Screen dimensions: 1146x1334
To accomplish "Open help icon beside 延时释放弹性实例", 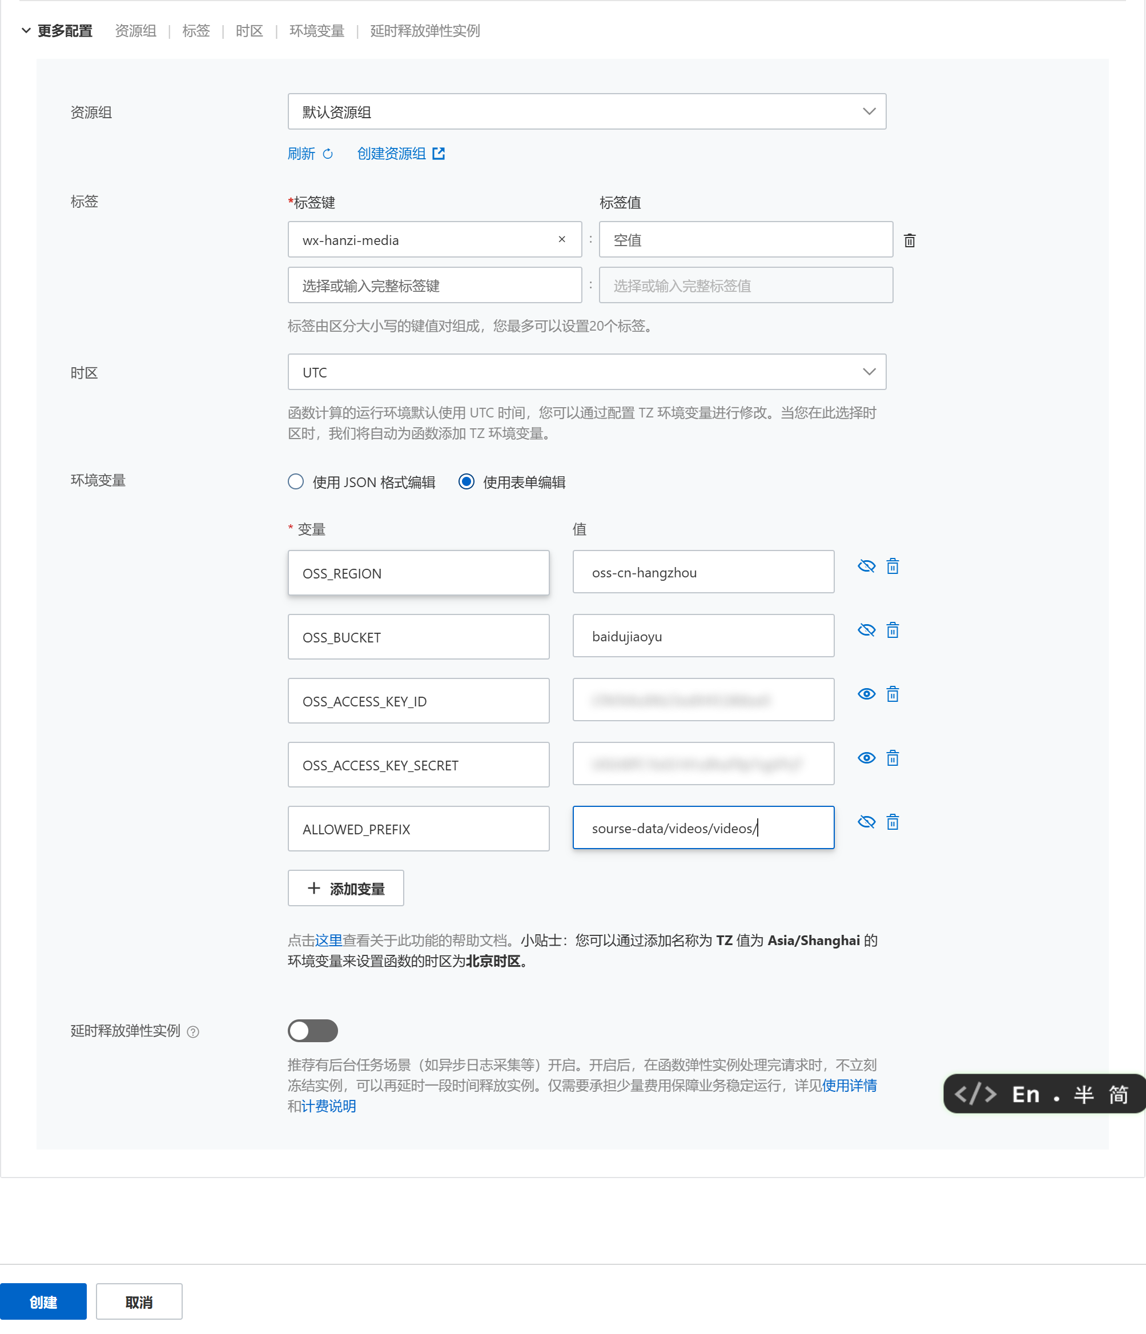I will 193,1031.
